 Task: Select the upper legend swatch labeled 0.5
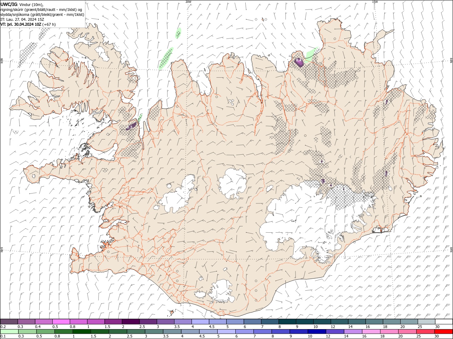(x=61, y=322)
